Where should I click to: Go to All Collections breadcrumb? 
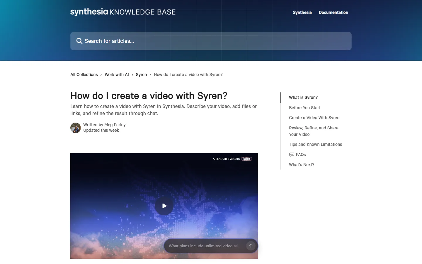[x=84, y=75]
